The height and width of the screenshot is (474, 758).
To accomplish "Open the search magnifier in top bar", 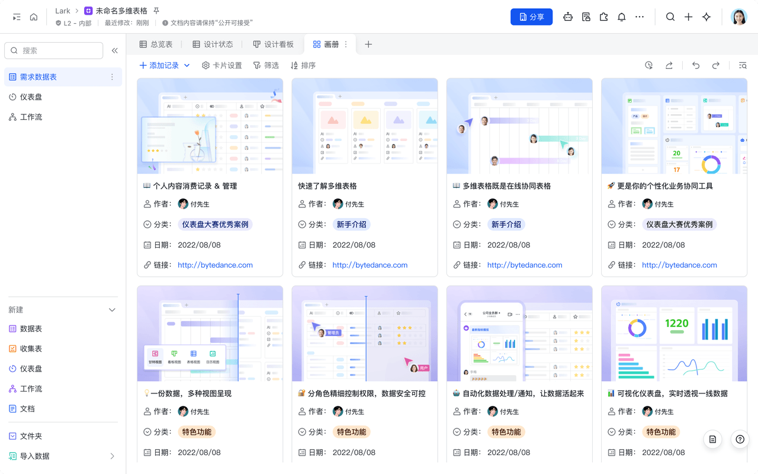I will point(670,17).
